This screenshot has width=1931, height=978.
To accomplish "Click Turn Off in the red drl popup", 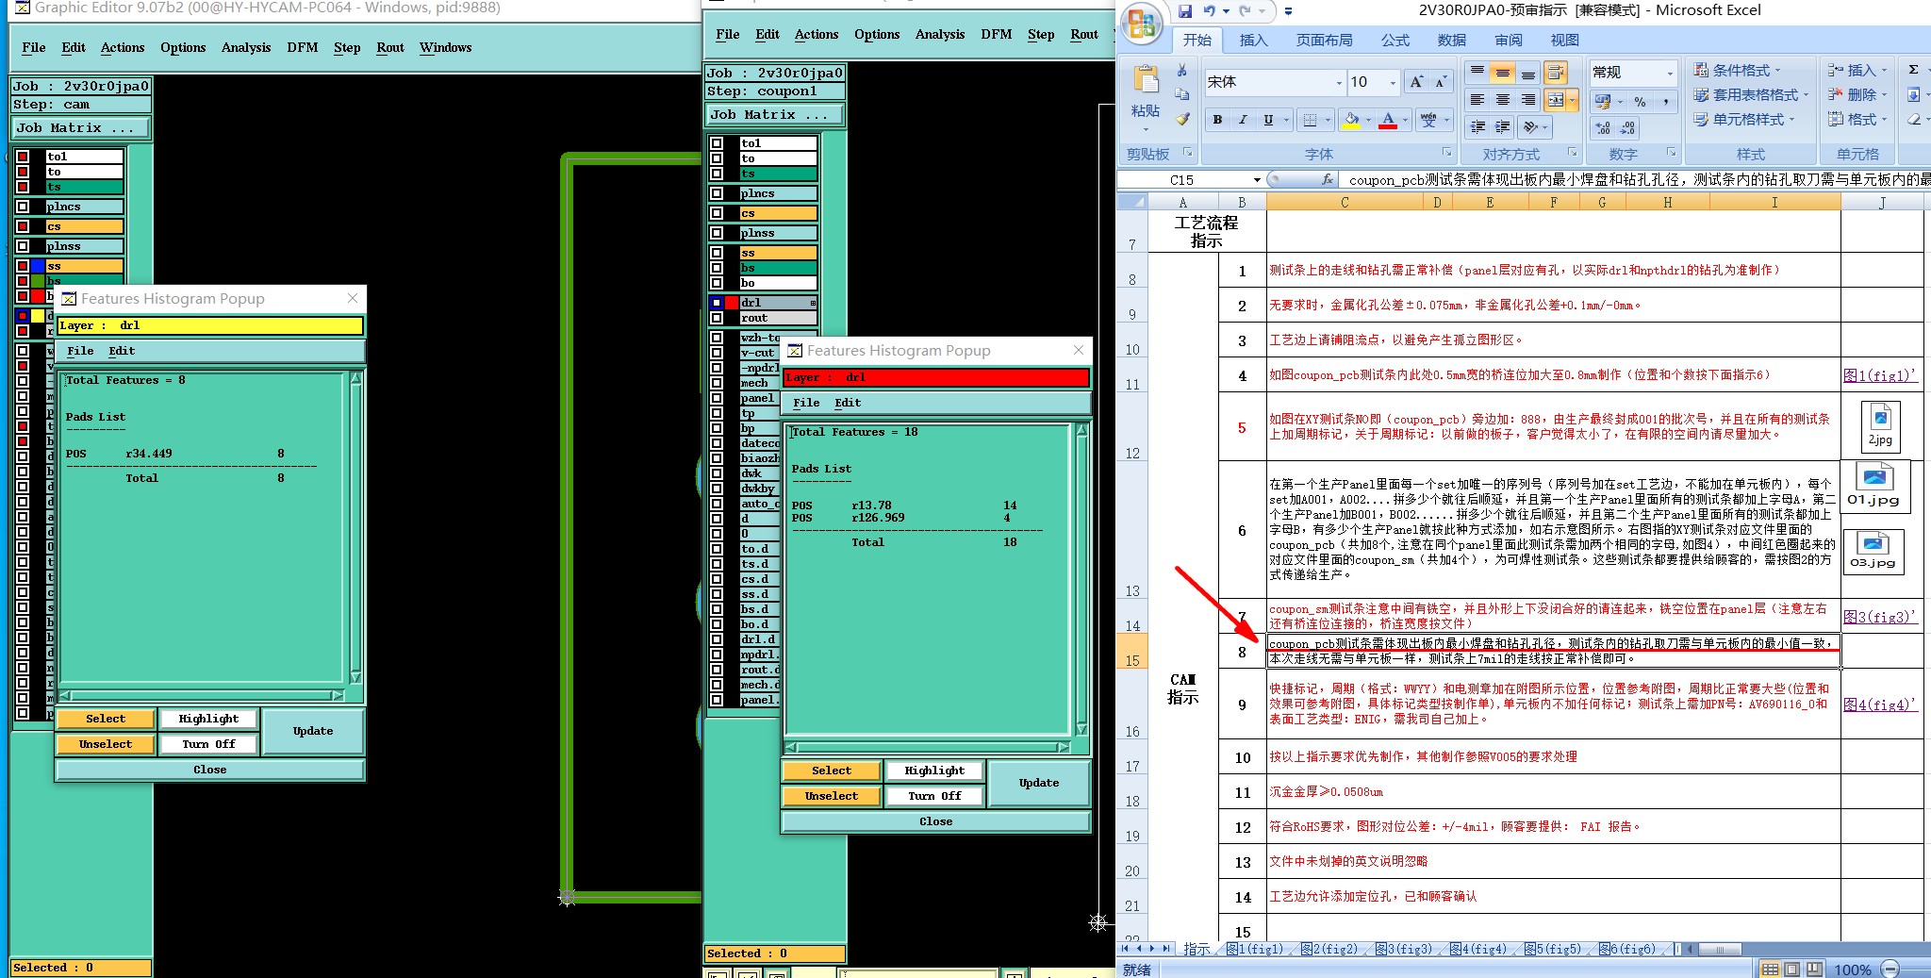I will pyautogui.click(x=934, y=796).
